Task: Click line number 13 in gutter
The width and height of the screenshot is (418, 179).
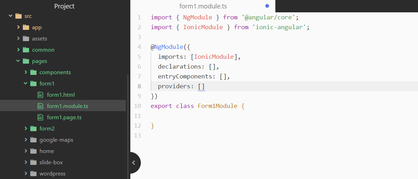Action: 138,135
